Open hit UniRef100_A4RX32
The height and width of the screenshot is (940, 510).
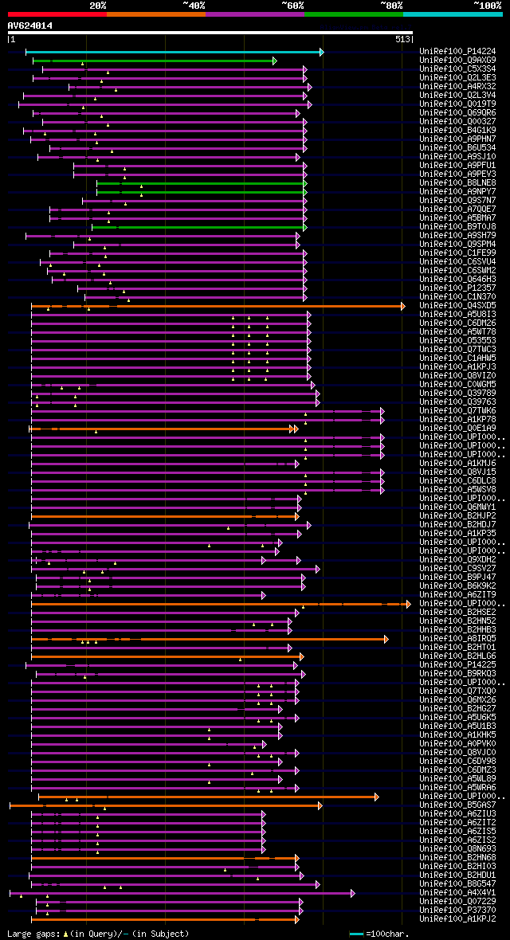[457, 87]
